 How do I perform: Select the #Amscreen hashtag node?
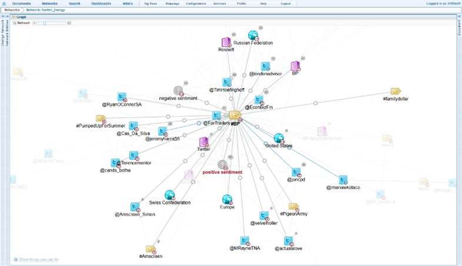(150, 249)
